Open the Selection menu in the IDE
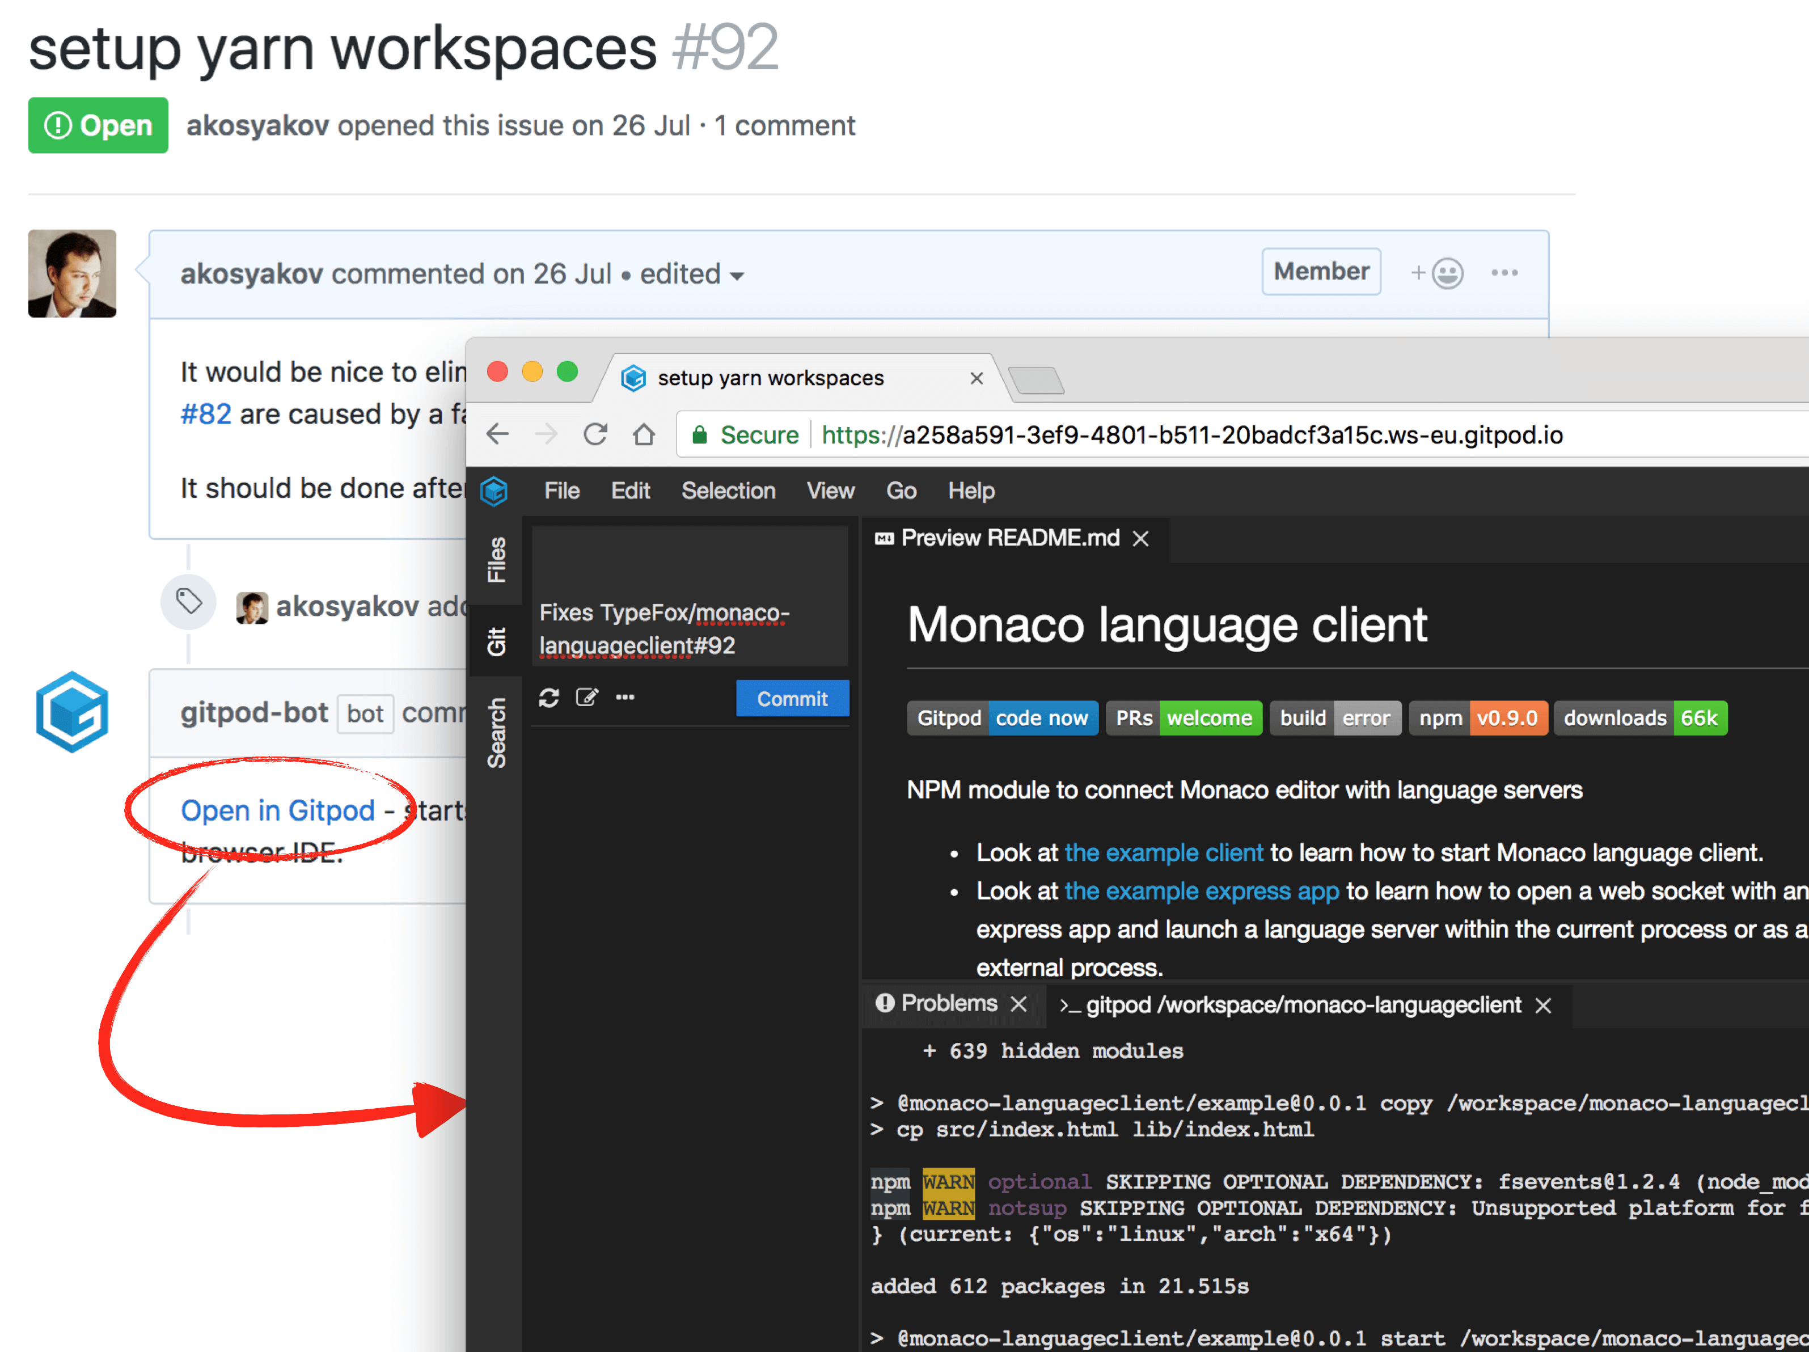This screenshot has height=1352, width=1809. point(728,491)
